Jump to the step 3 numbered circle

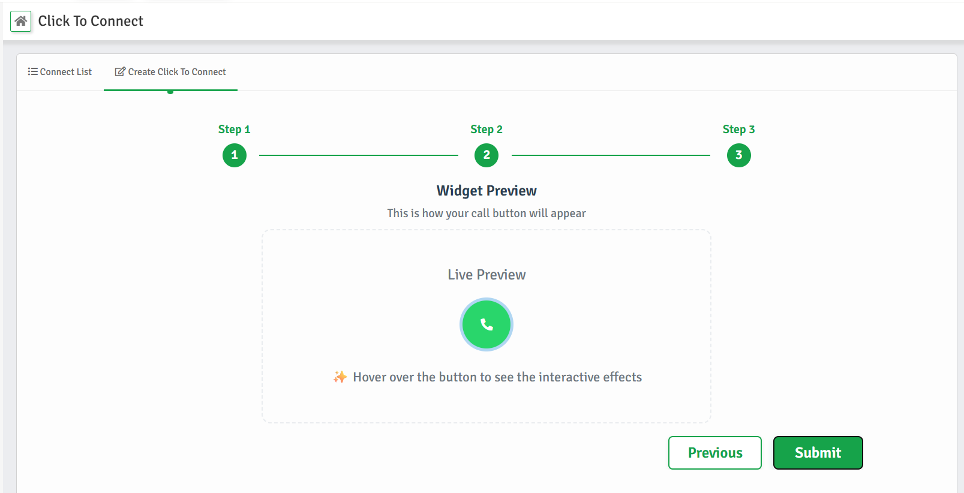(738, 155)
